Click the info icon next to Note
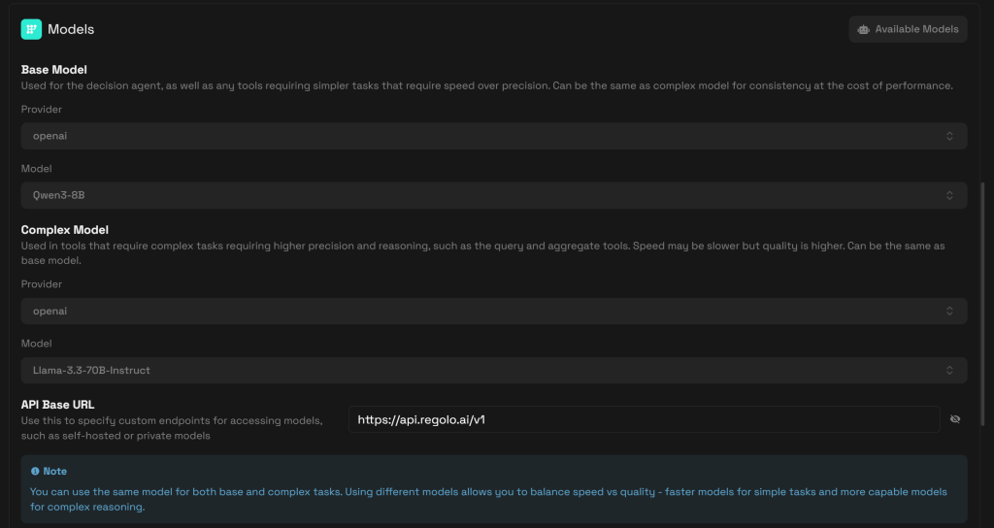The image size is (994, 528). point(35,471)
